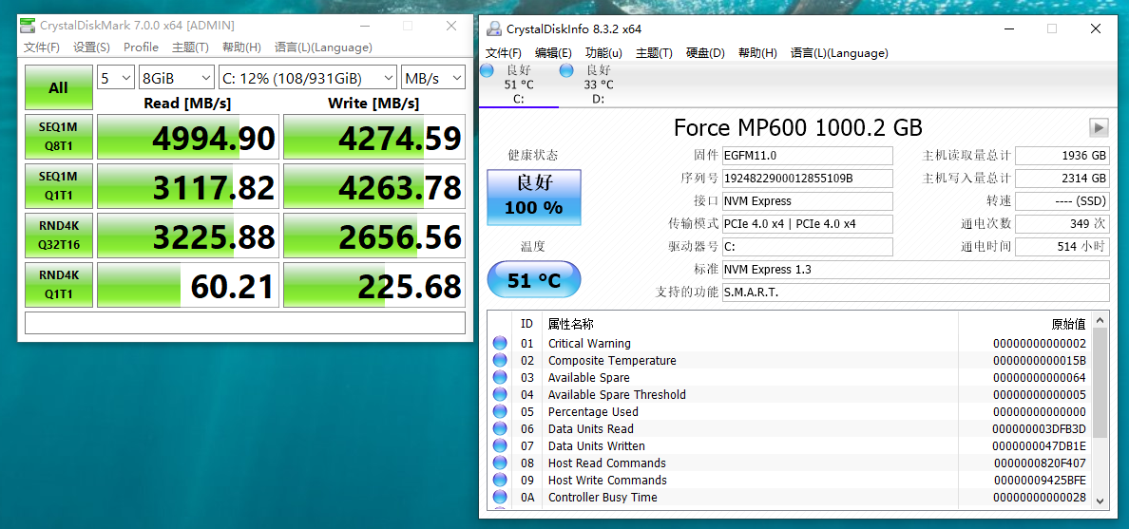Click the CrystalDiskInfo title bar app icon
This screenshot has width=1129, height=529.
tap(495, 28)
